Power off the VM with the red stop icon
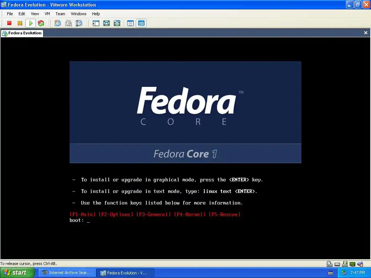Viewport: 371px width, 278px height. pyautogui.click(x=9, y=23)
